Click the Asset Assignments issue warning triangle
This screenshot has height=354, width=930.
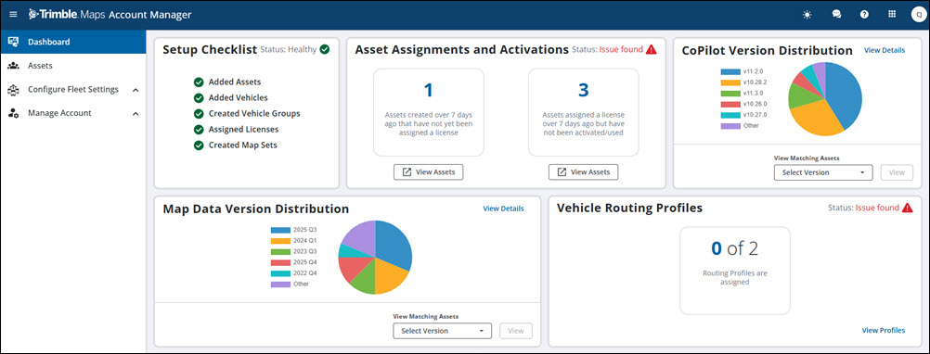pos(652,50)
